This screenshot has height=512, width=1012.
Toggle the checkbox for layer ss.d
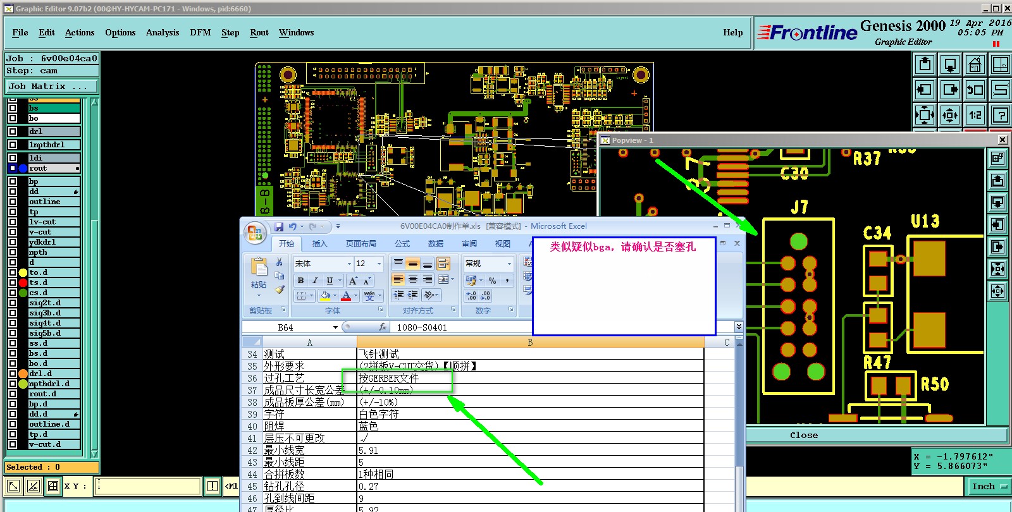pyautogui.click(x=13, y=343)
